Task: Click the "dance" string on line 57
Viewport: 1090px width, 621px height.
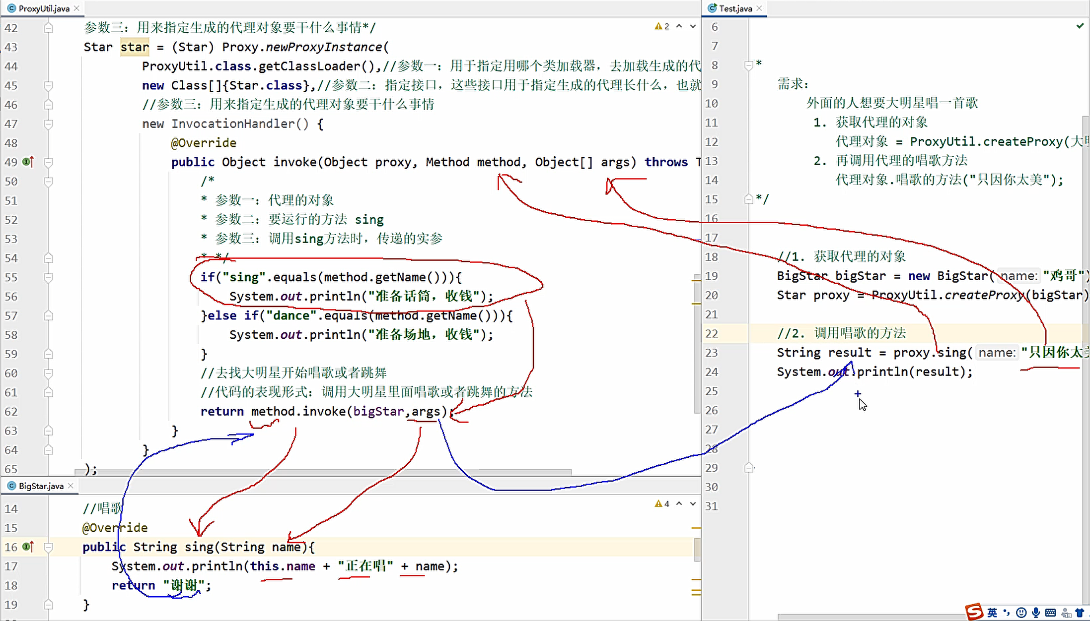Action: point(291,316)
